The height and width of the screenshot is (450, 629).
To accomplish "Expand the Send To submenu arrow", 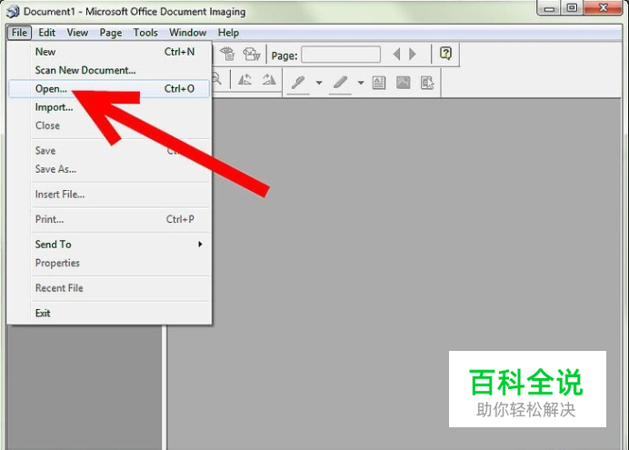I will coord(200,245).
